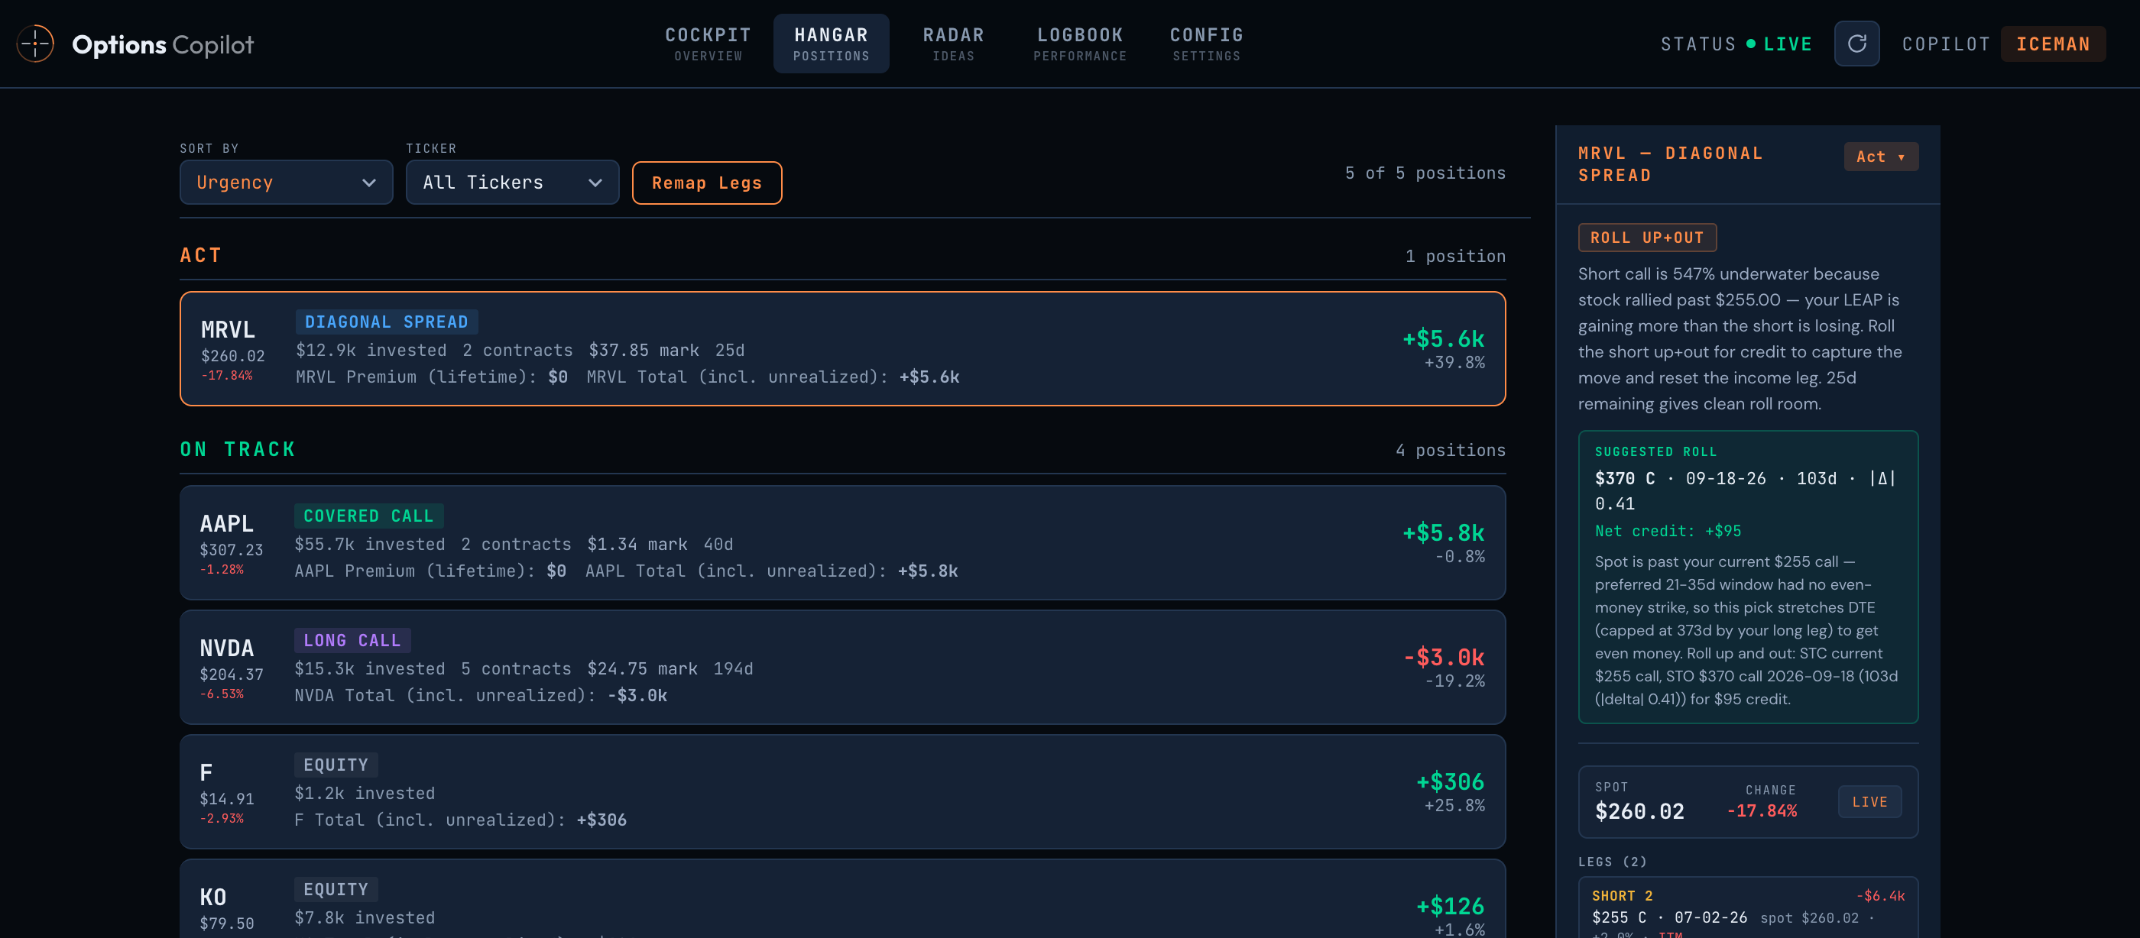Click the COVERED CALL tag
The height and width of the screenshot is (938, 2140).
pos(369,516)
